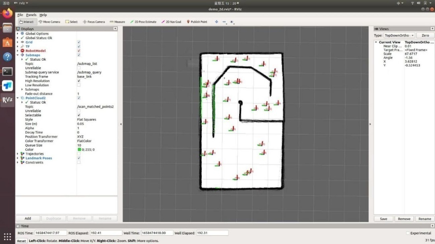Image resolution: width=435 pixels, height=244 pixels.
Task: Click the green PointCloud2 Color swatch
Action: click(x=79, y=150)
